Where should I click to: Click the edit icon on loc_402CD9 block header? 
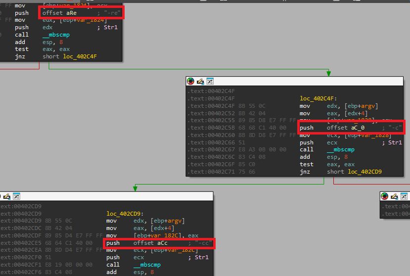[7, 196]
